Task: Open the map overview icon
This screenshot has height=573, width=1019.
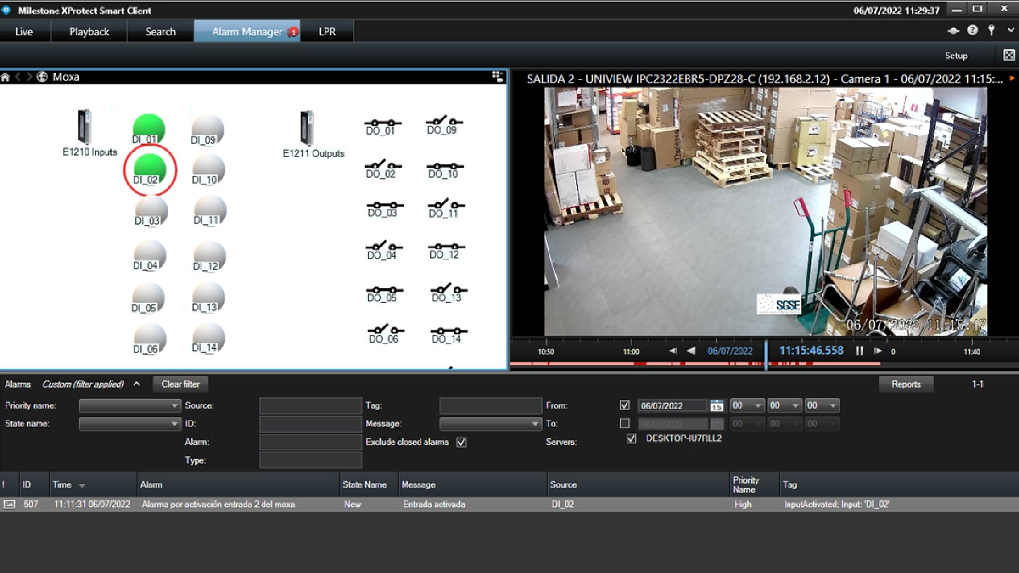Action: coord(497,76)
